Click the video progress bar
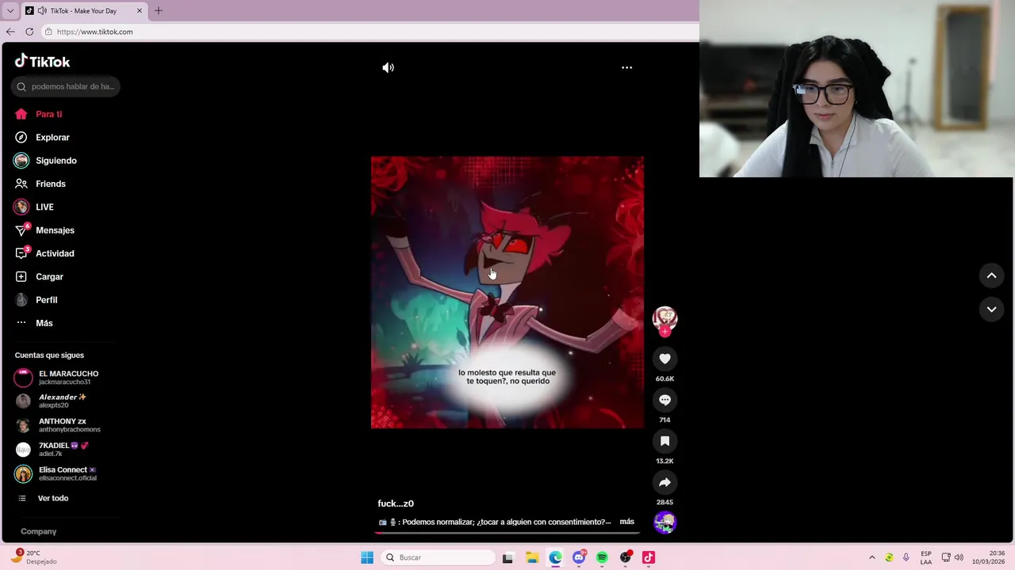The image size is (1015, 570). pyautogui.click(x=507, y=533)
